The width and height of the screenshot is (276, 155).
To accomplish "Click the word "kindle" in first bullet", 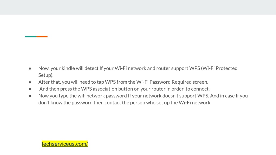I will coord(68,68).
